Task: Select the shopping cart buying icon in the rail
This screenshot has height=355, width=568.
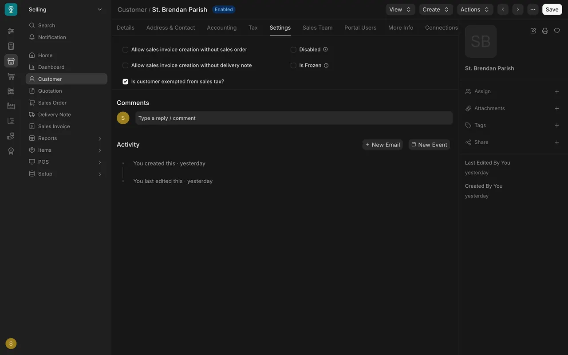Action: point(11,76)
